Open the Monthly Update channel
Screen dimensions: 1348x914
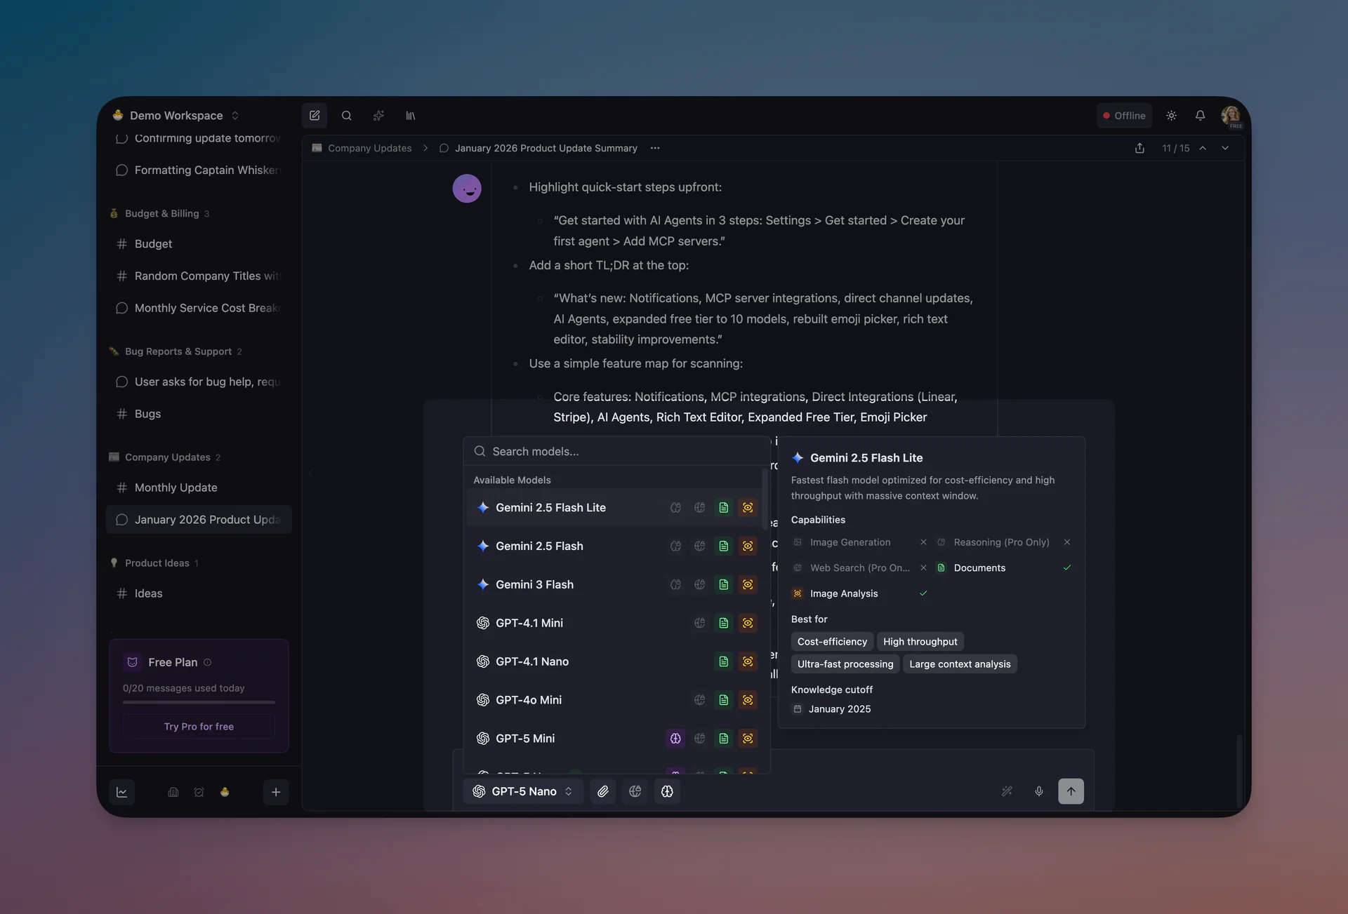click(x=199, y=488)
